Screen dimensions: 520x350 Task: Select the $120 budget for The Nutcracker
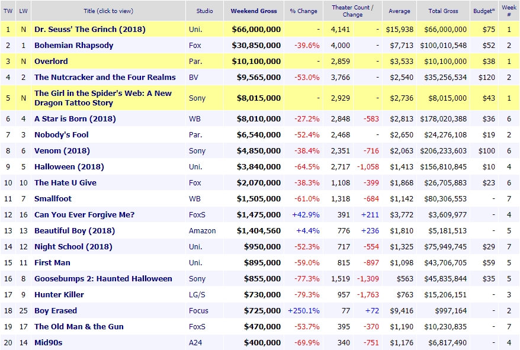pos(486,78)
